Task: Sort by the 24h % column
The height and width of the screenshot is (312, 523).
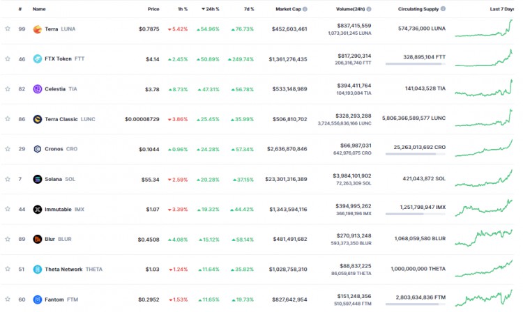Action: tap(211, 9)
